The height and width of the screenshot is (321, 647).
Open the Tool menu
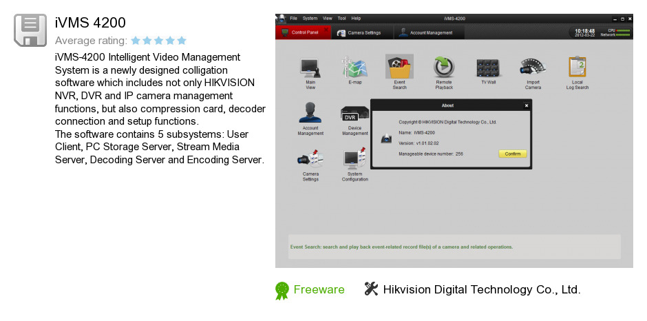tap(341, 19)
